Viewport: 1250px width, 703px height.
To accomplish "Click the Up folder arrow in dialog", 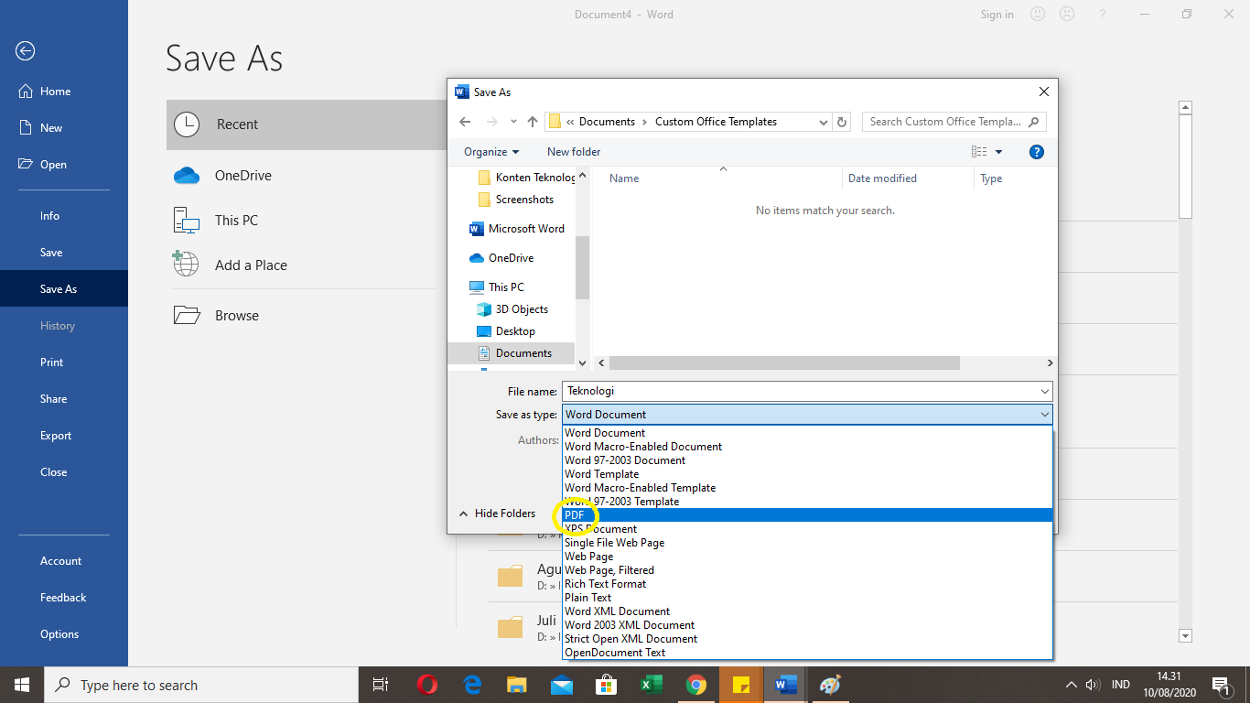I will [x=533, y=122].
